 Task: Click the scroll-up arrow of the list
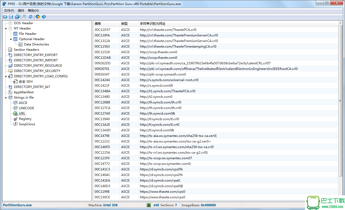[x=340, y=23]
